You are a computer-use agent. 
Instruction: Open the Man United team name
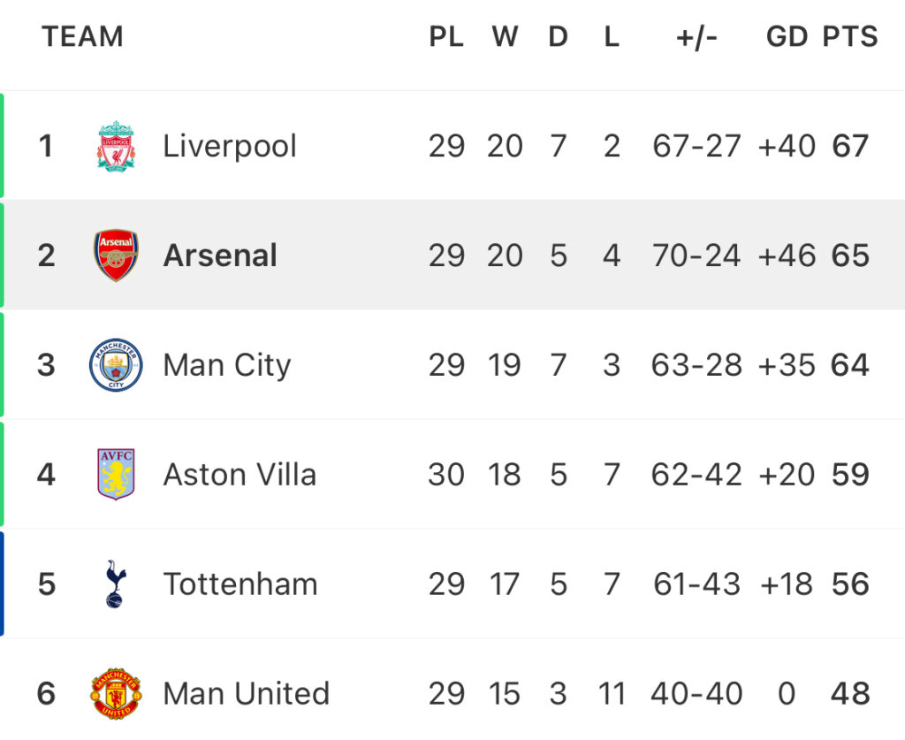point(247,694)
